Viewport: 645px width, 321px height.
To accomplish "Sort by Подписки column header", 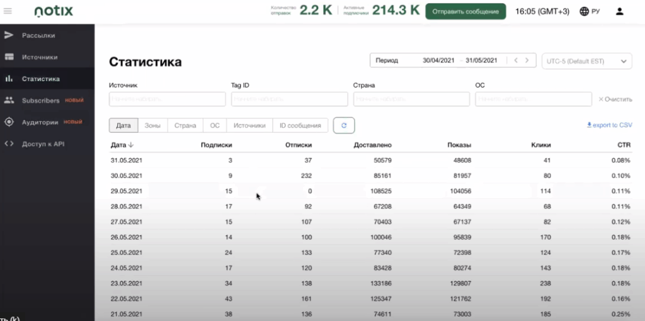I will pos(217,145).
